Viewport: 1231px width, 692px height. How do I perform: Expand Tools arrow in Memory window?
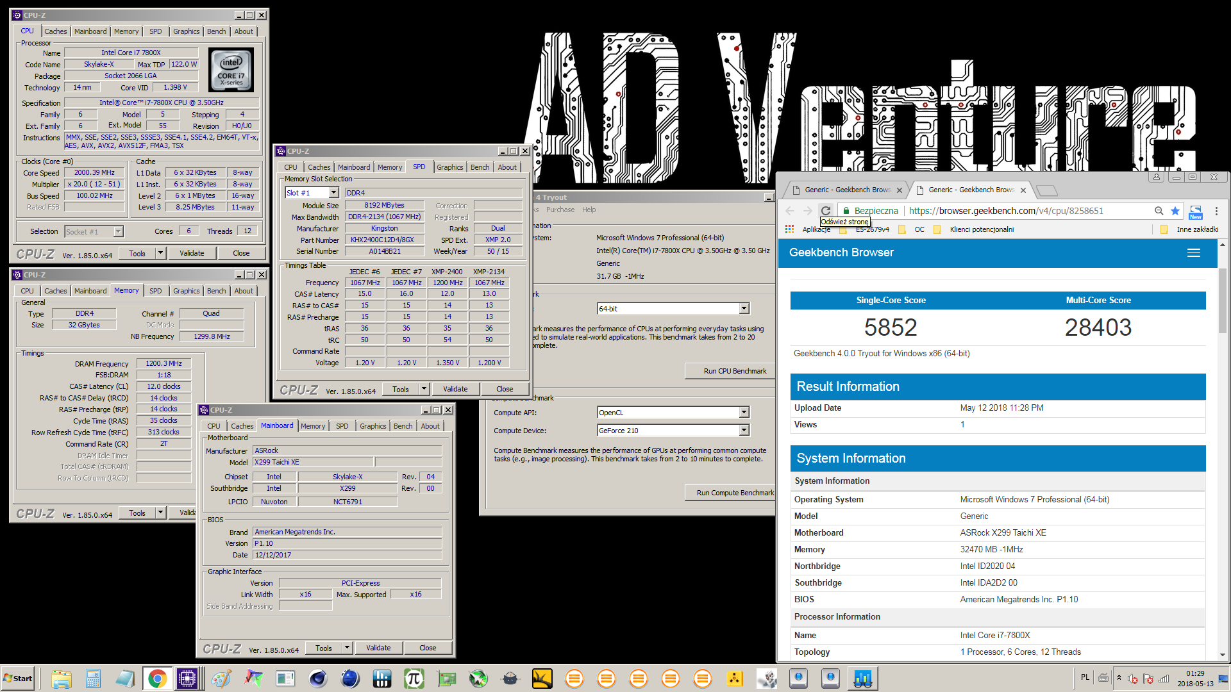[160, 513]
